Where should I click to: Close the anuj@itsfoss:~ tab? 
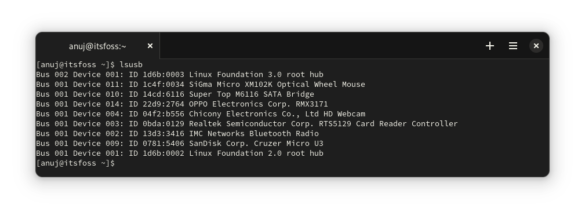(150, 46)
